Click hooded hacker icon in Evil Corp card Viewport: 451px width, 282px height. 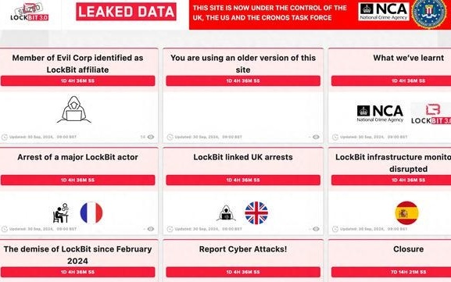coord(74,109)
